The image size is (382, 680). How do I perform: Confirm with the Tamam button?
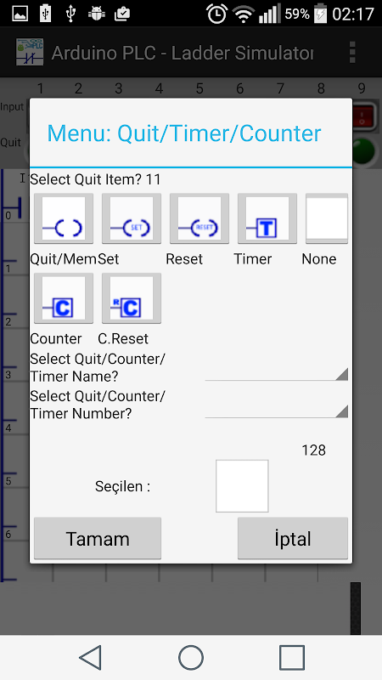point(98,539)
